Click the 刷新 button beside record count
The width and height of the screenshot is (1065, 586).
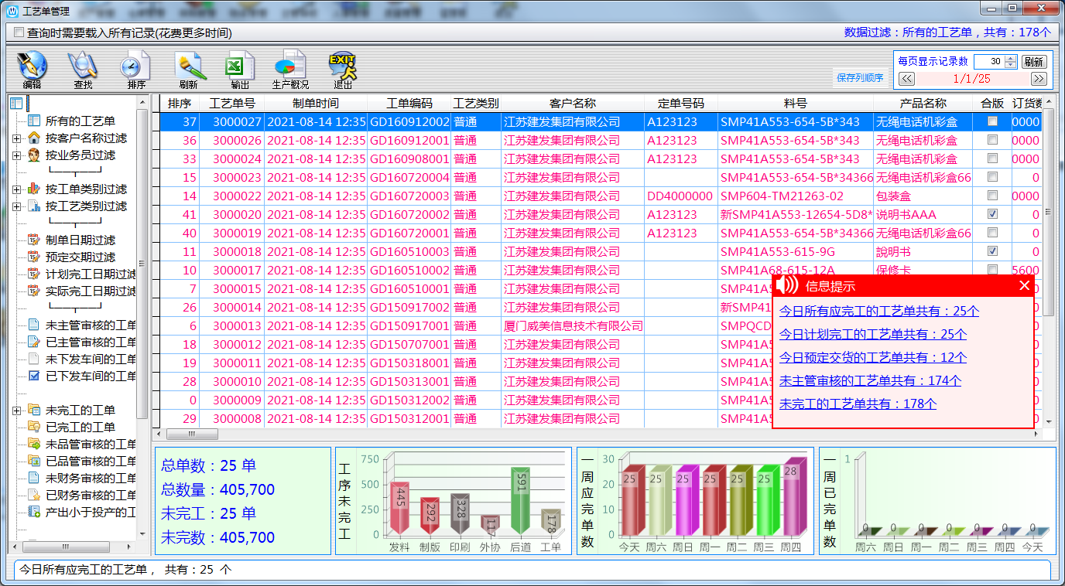(x=1033, y=62)
